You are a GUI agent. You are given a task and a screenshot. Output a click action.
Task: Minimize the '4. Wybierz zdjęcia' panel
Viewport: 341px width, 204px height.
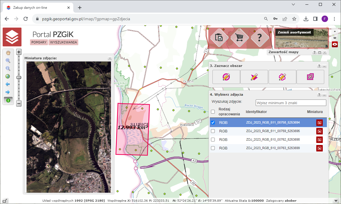pyautogui.click(x=324, y=95)
